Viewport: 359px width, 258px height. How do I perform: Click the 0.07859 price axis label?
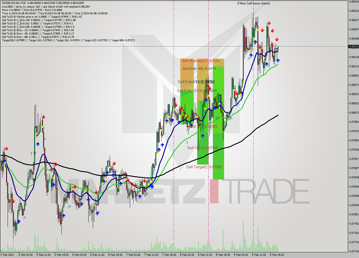point(354,186)
